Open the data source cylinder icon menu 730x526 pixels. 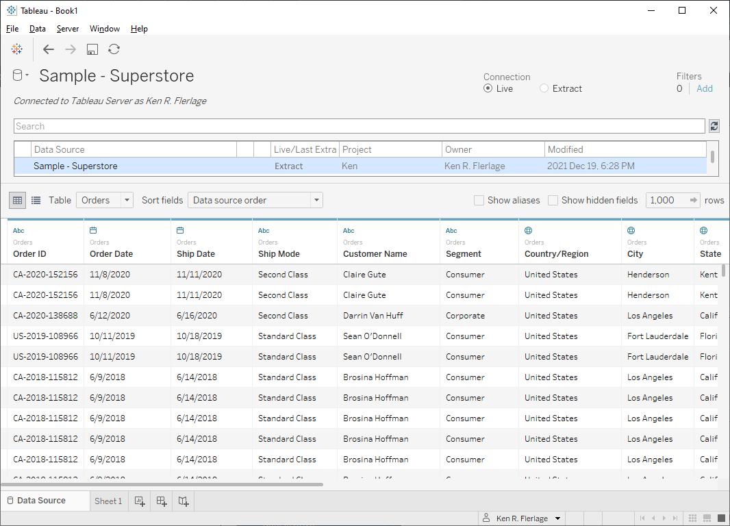[20, 75]
